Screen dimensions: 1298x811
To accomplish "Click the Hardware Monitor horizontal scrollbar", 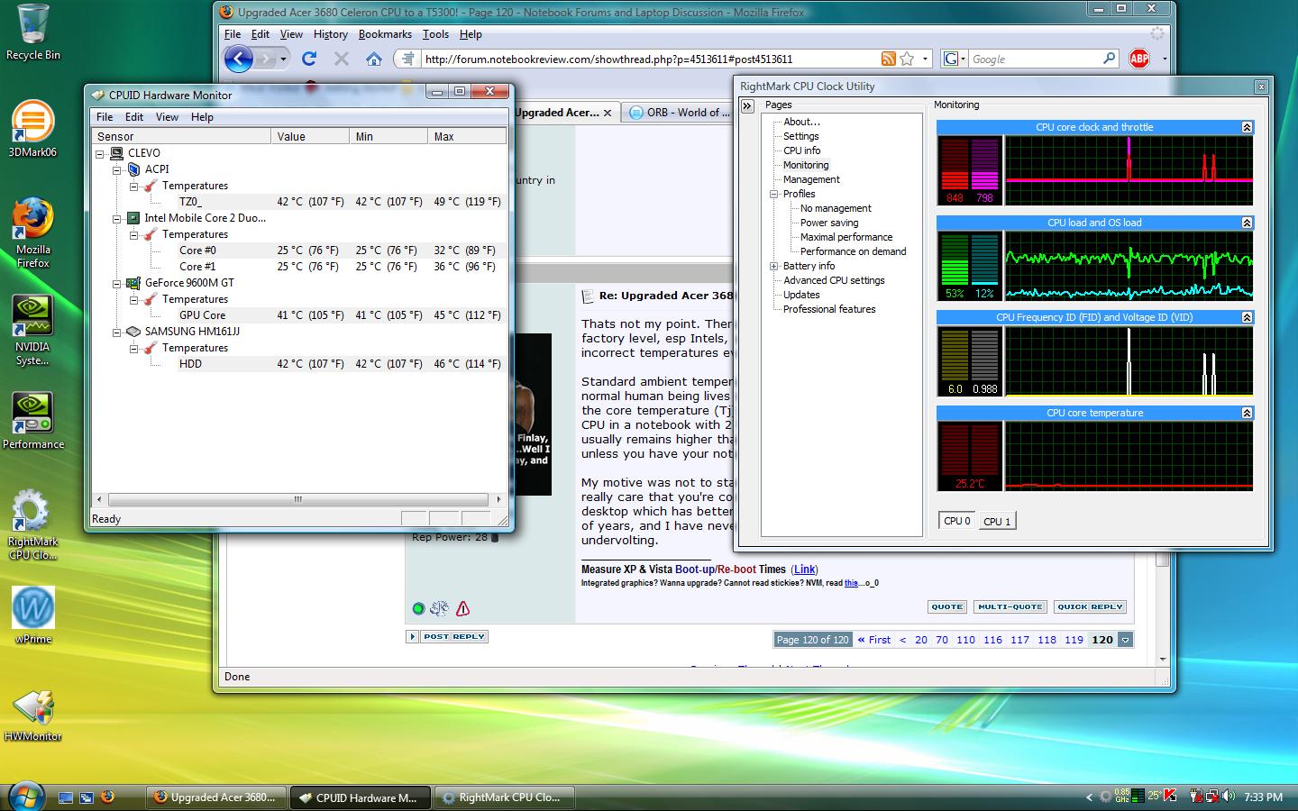I will click(297, 499).
